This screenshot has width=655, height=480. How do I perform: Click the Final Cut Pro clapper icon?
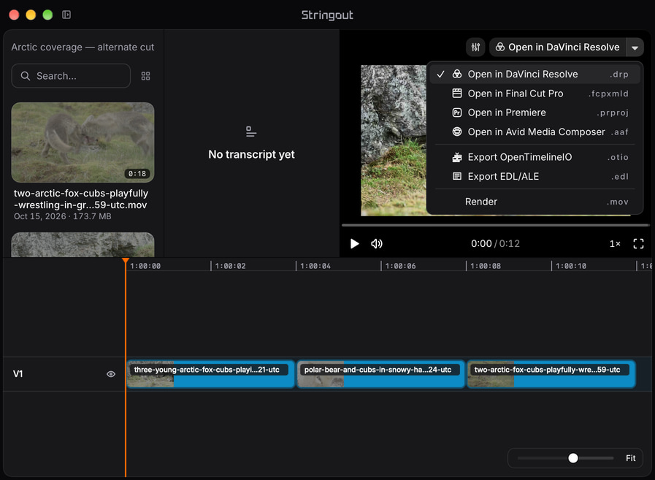(457, 94)
